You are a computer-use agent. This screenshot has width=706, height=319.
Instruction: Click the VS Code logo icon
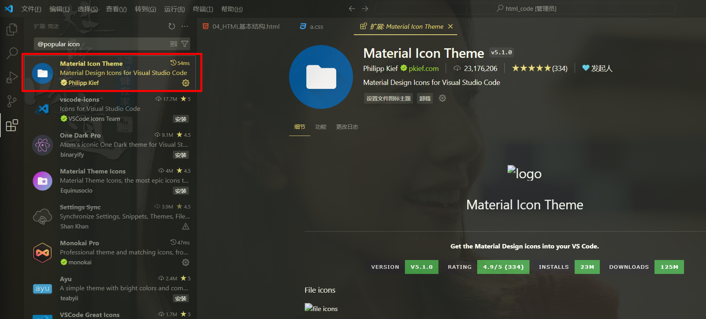pyautogui.click(x=9, y=9)
